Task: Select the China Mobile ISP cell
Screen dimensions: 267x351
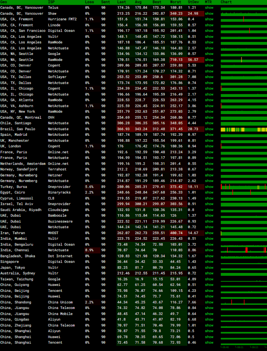Action: (x=60, y=314)
